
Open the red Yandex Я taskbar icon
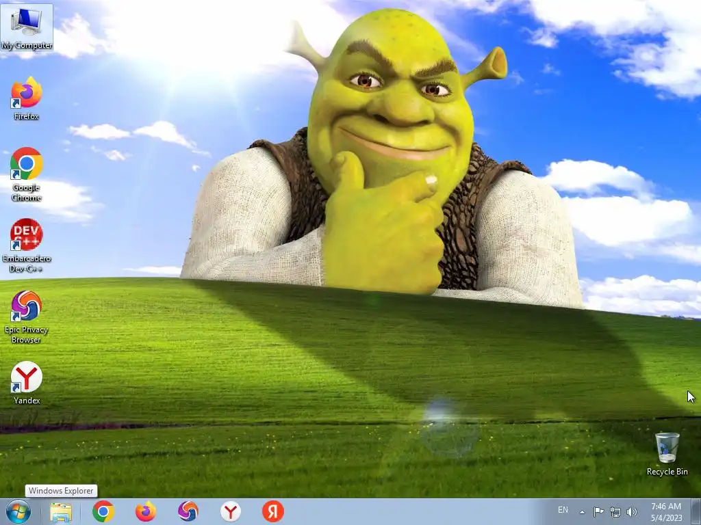[x=273, y=511]
